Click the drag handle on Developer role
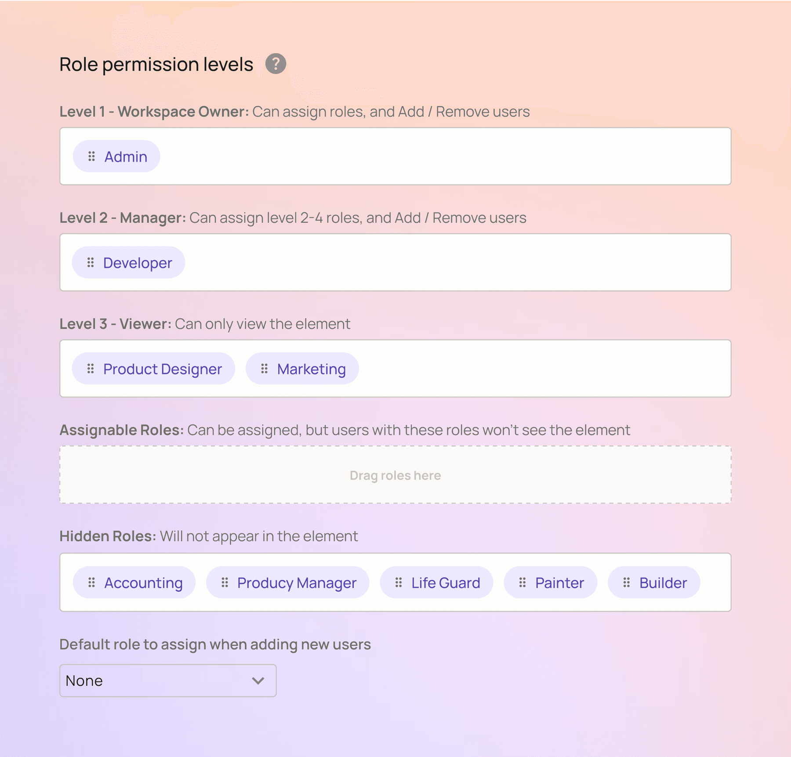This screenshot has height=757, width=791. coord(91,263)
